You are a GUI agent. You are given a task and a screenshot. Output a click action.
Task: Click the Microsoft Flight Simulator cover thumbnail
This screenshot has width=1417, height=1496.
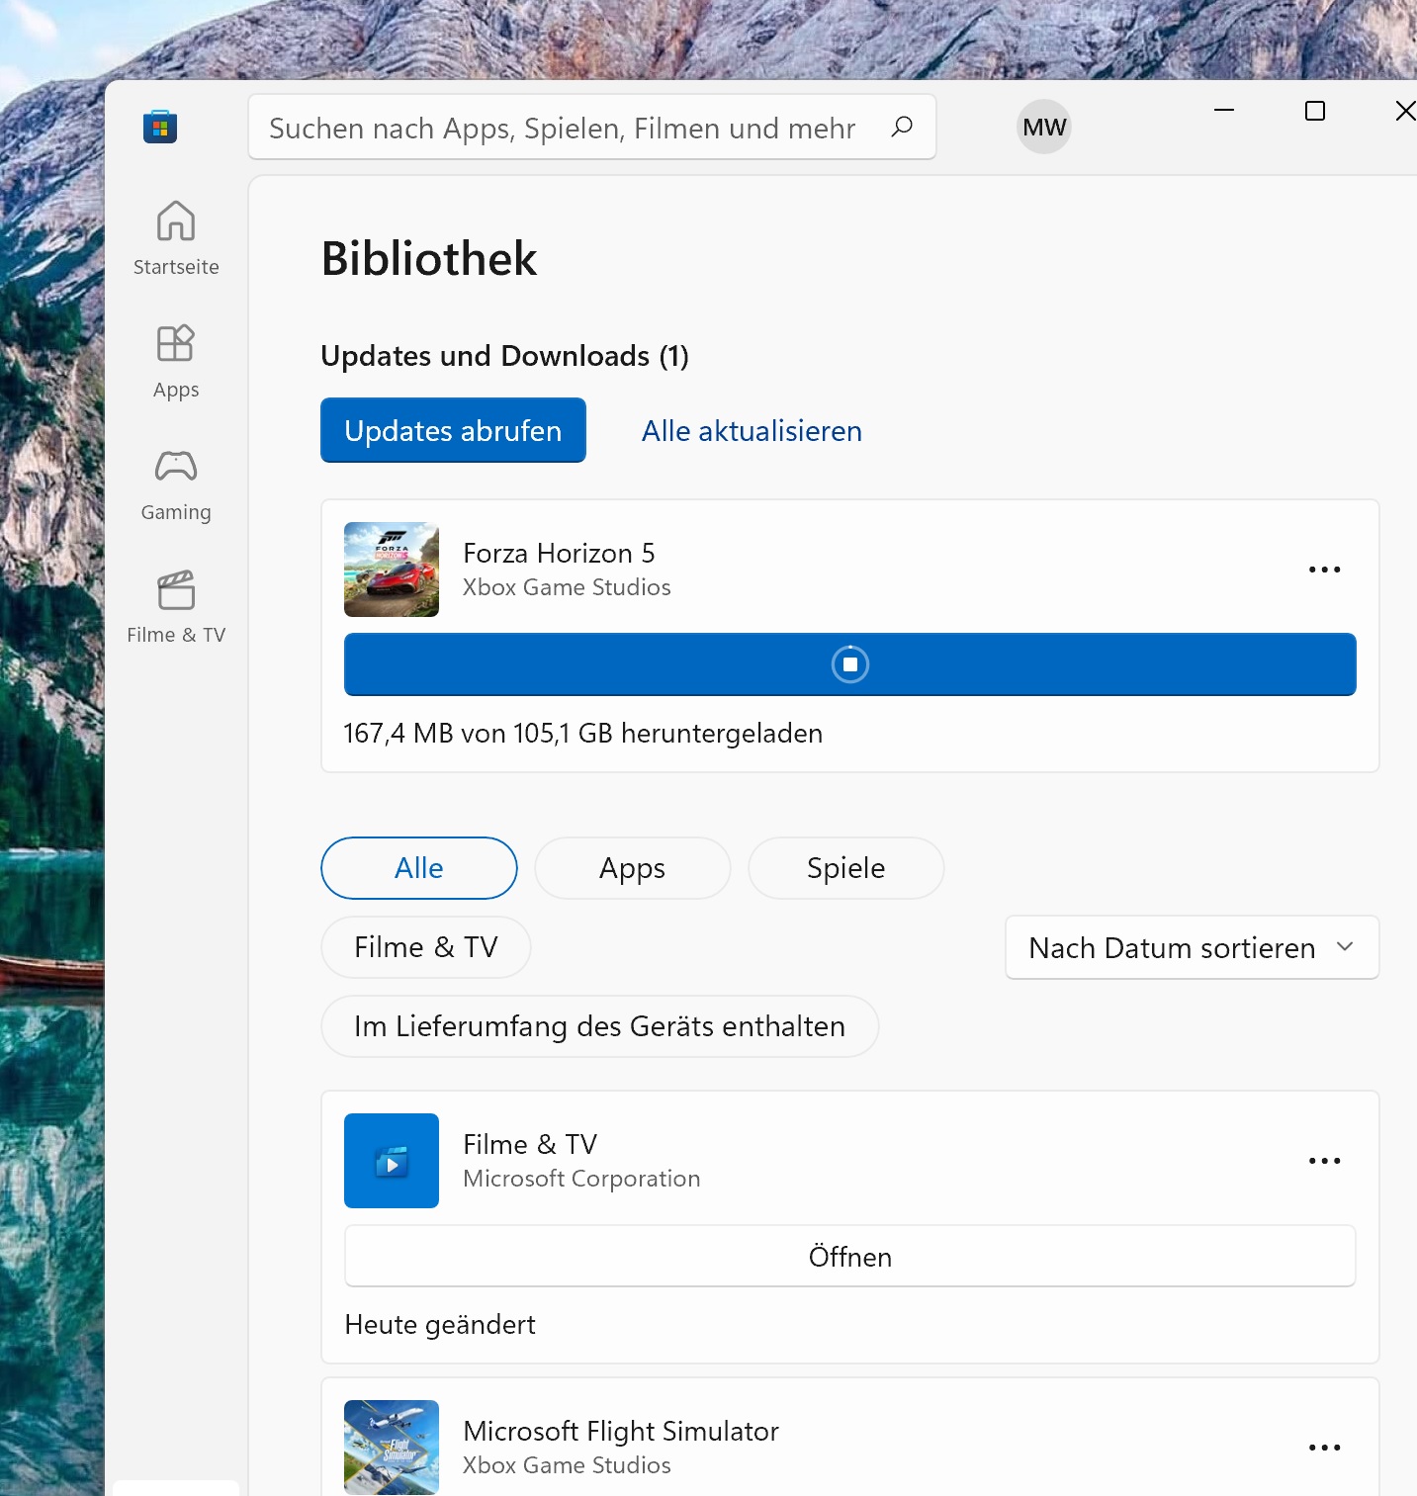tap(392, 1448)
